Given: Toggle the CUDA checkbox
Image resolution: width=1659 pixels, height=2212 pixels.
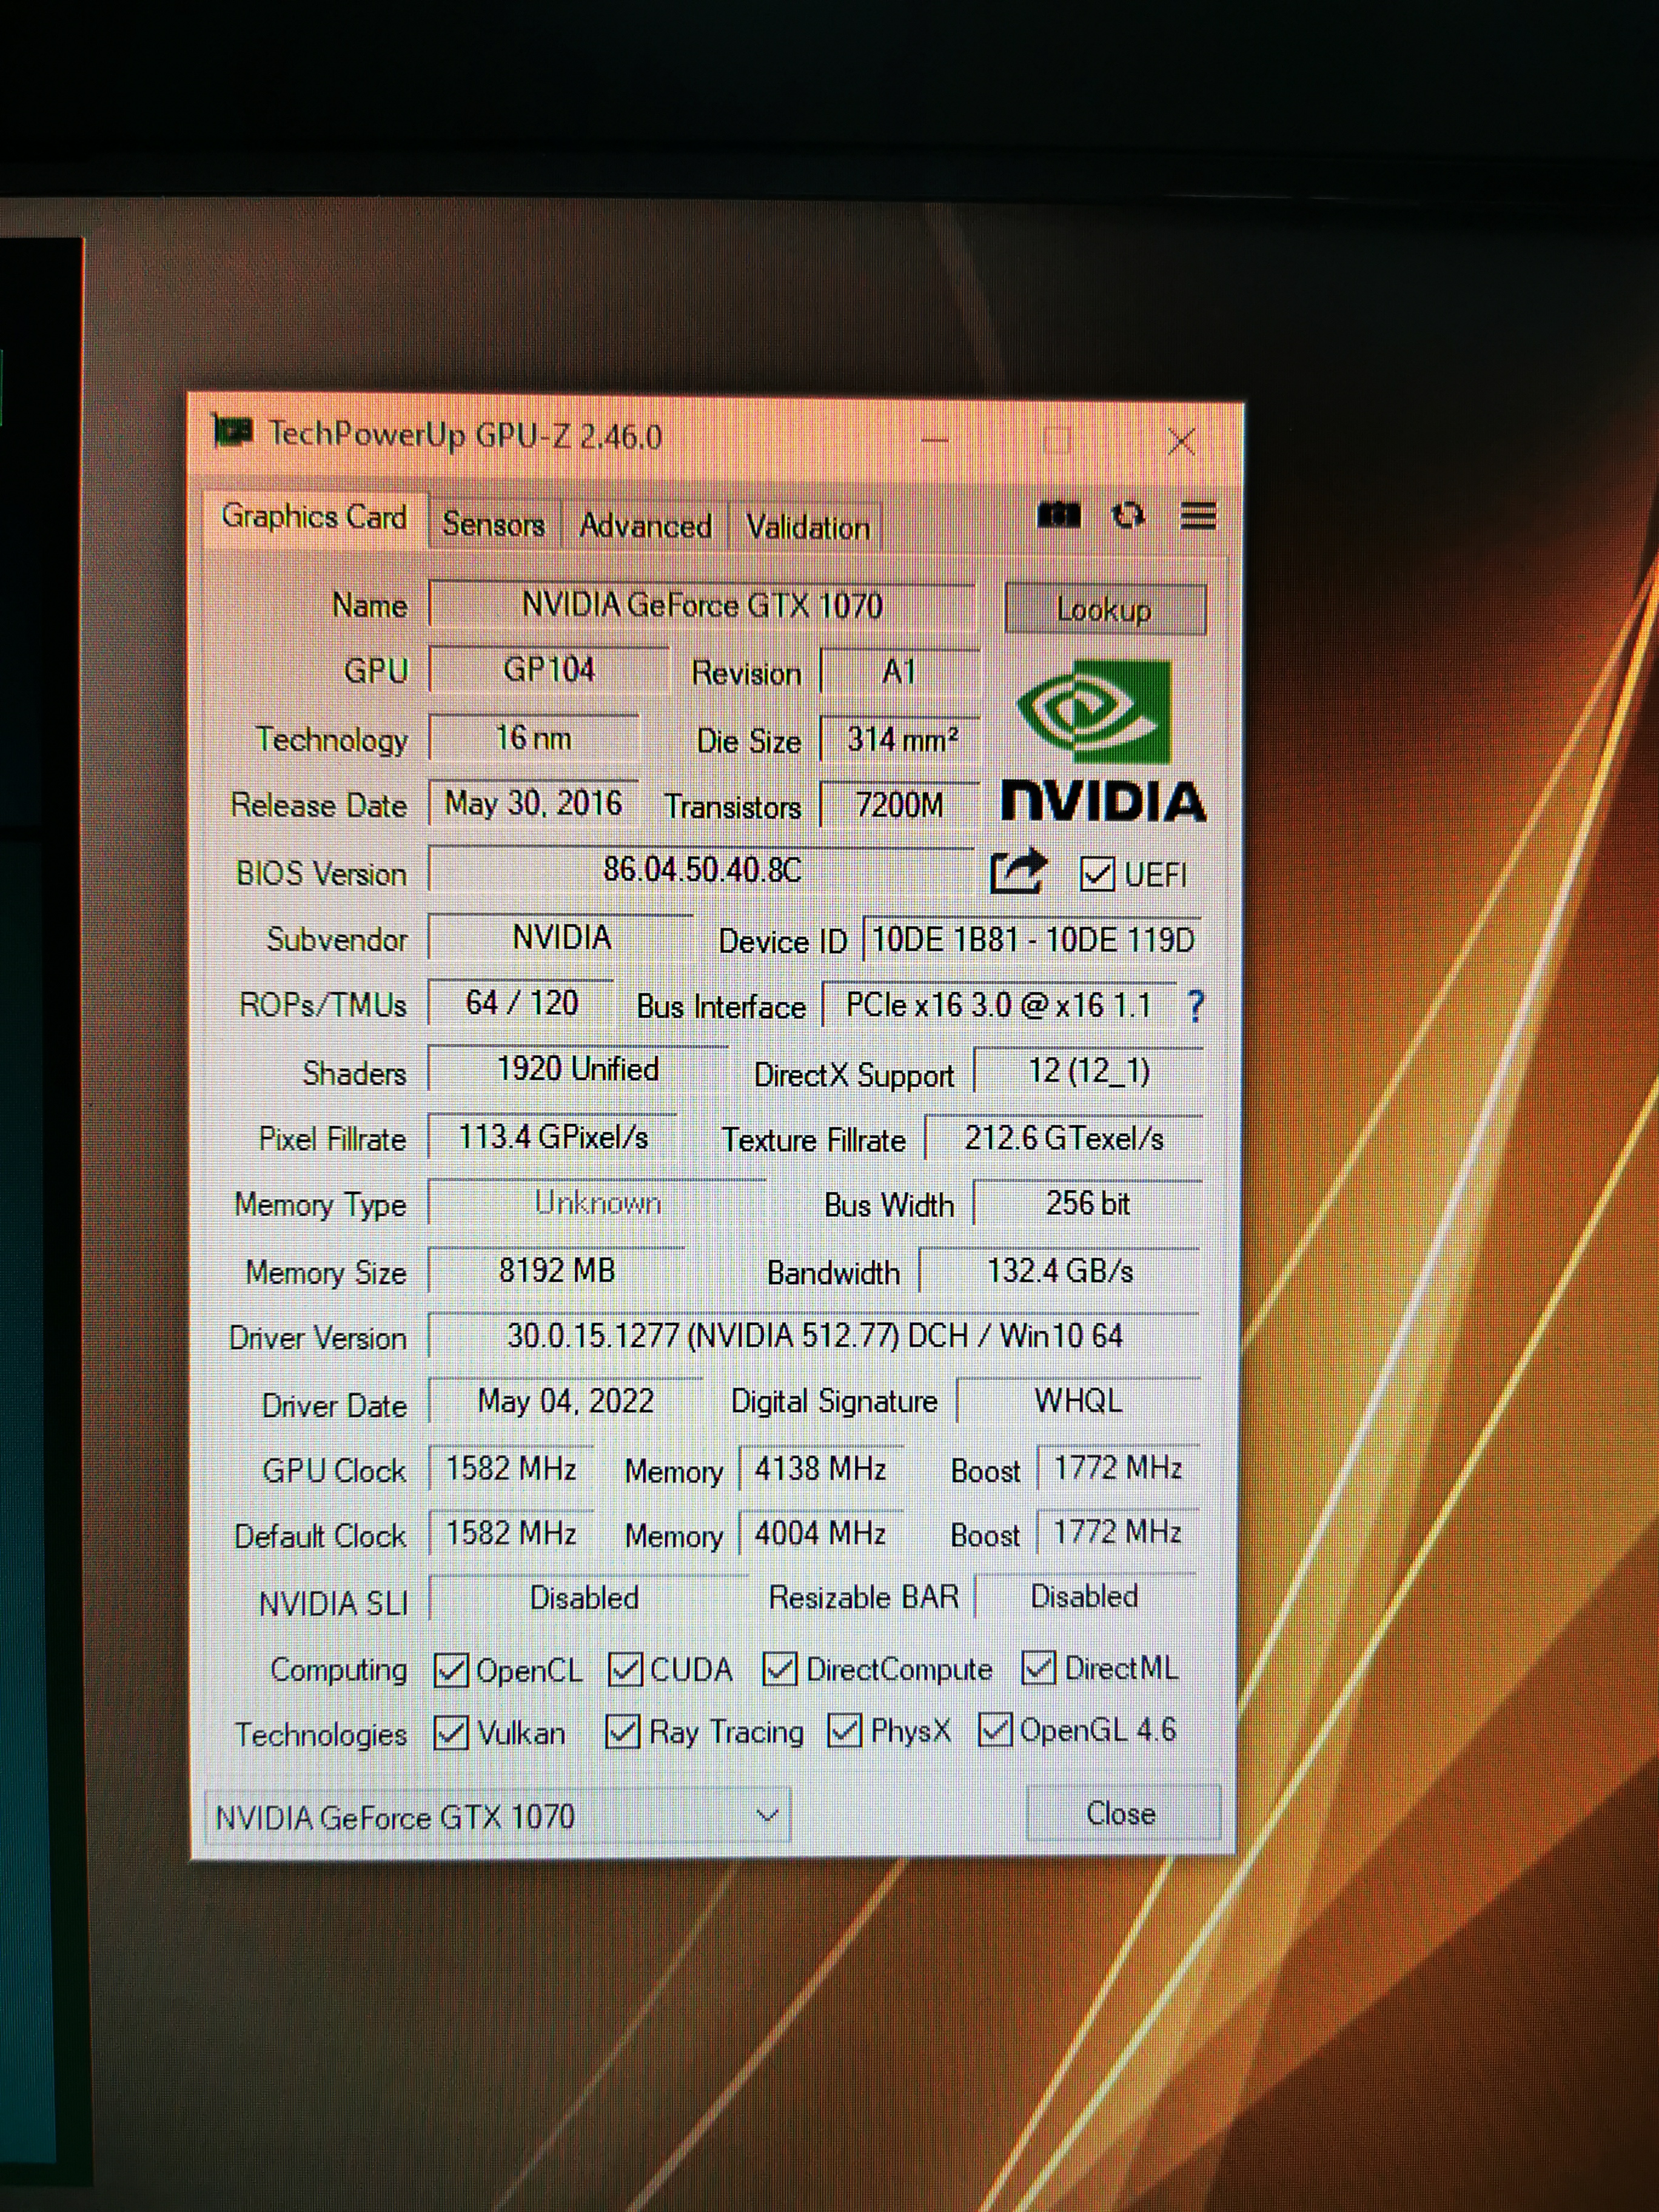Looking at the screenshot, I should (x=626, y=1669).
